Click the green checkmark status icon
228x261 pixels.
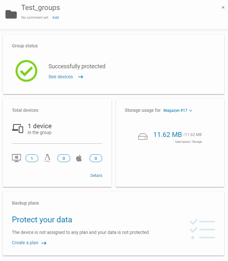[x=26, y=71]
